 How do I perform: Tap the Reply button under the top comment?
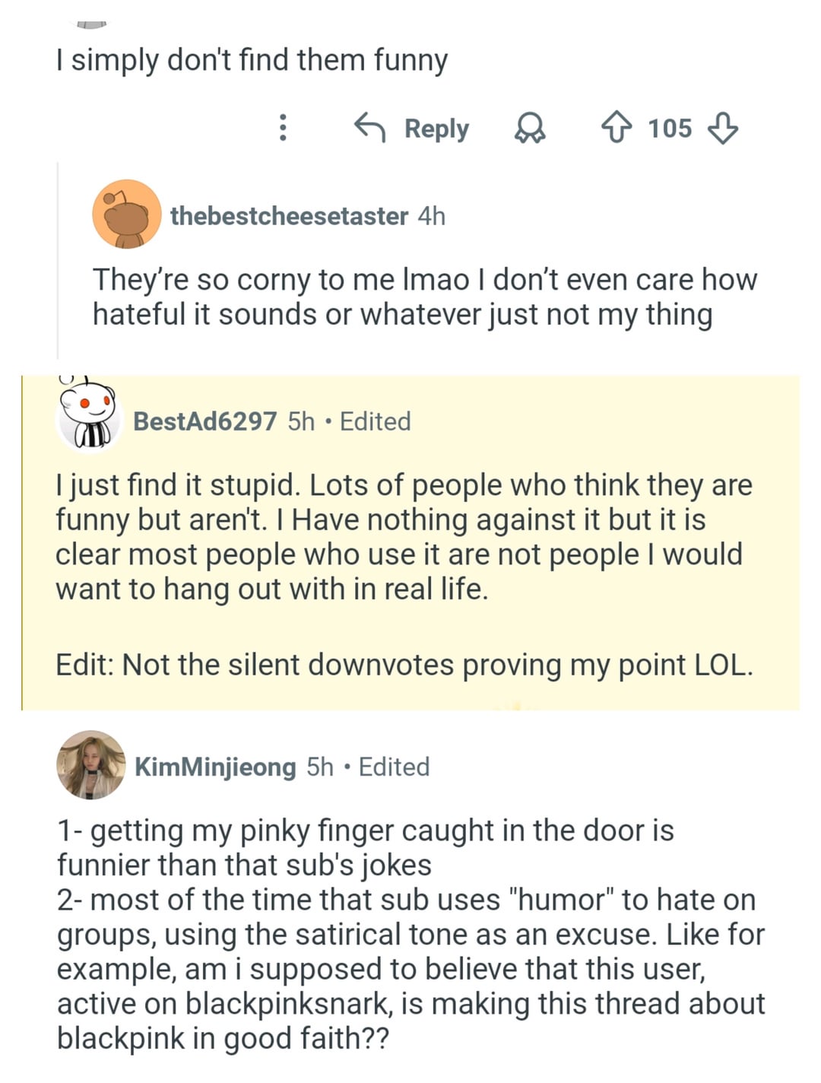pos(413,129)
